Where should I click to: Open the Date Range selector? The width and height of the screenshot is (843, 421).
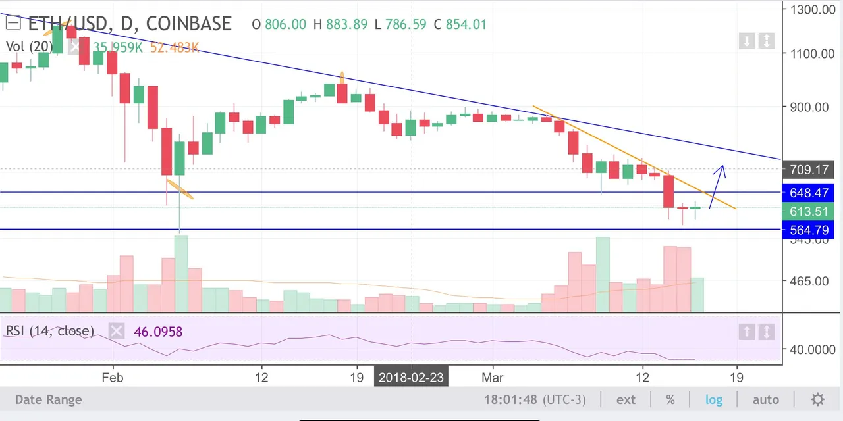pos(49,399)
